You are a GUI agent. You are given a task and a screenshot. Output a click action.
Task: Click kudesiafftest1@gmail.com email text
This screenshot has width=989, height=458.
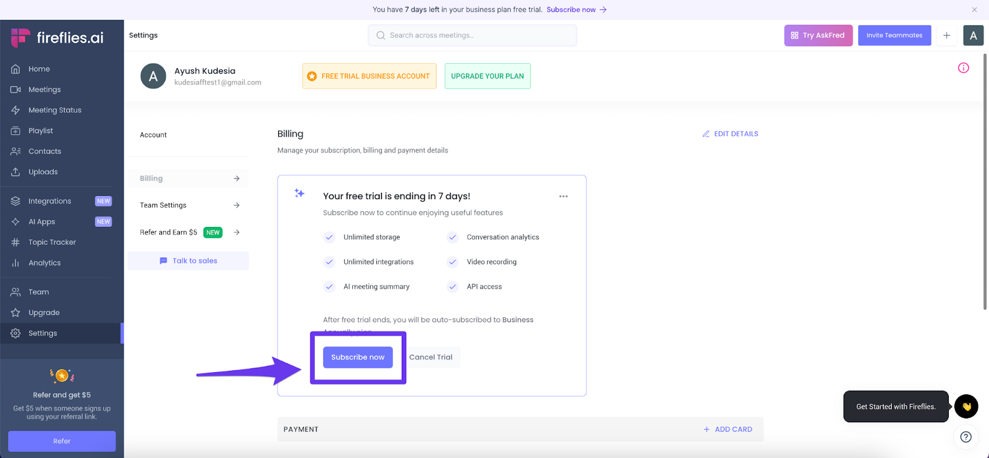[x=218, y=82]
